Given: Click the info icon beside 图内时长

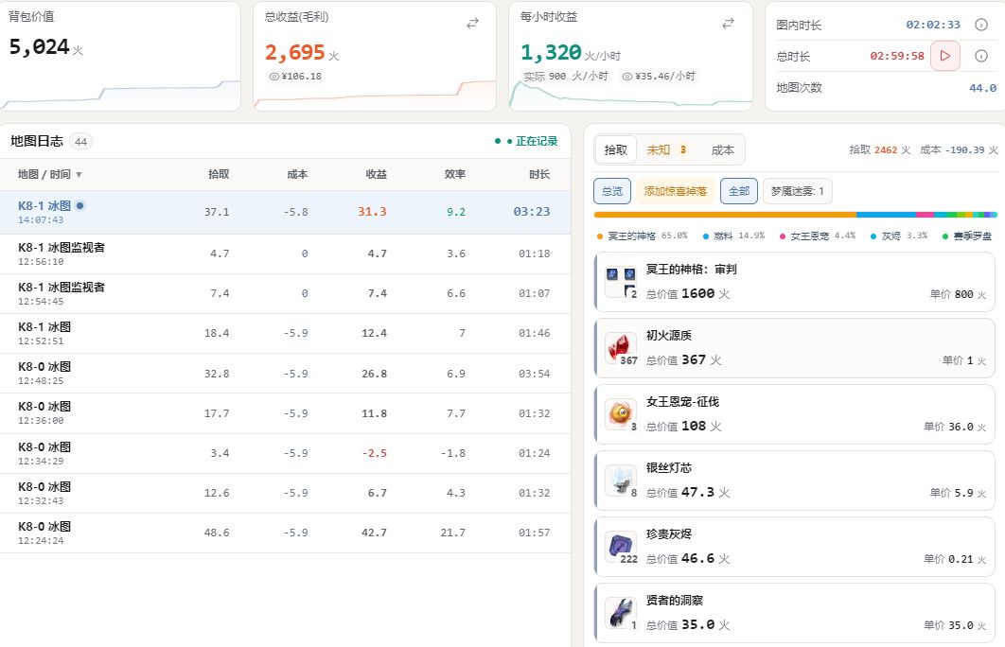Looking at the screenshot, I should pyautogui.click(x=980, y=25).
